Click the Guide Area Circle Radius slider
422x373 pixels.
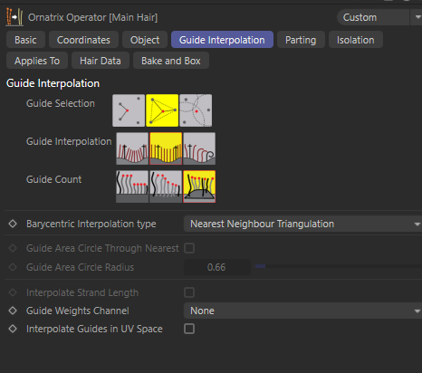click(x=339, y=266)
